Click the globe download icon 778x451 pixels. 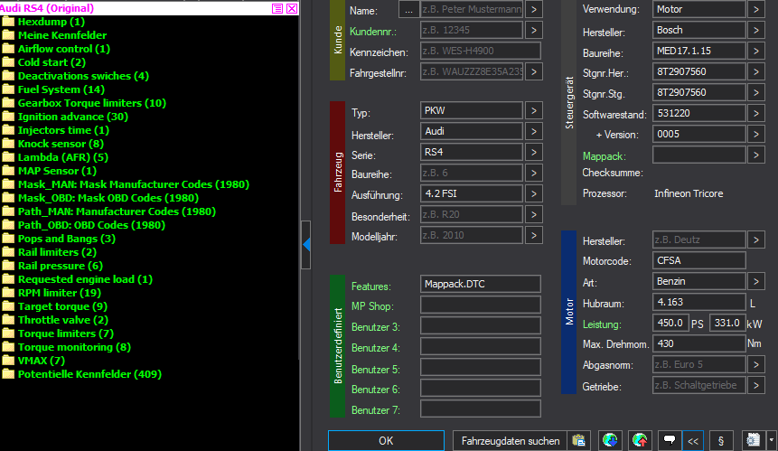[610, 440]
